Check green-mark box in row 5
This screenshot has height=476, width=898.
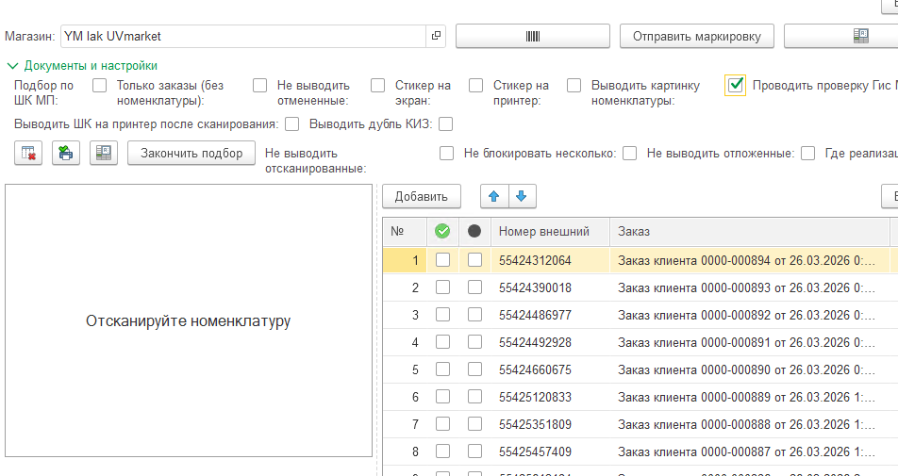(x=442, y=369)
